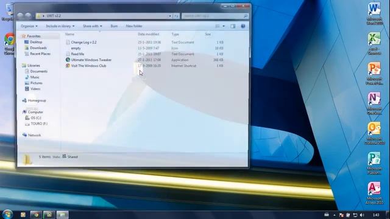Open the Microsoft Outlook 2010 desktop shortcut

pos(374,133)
